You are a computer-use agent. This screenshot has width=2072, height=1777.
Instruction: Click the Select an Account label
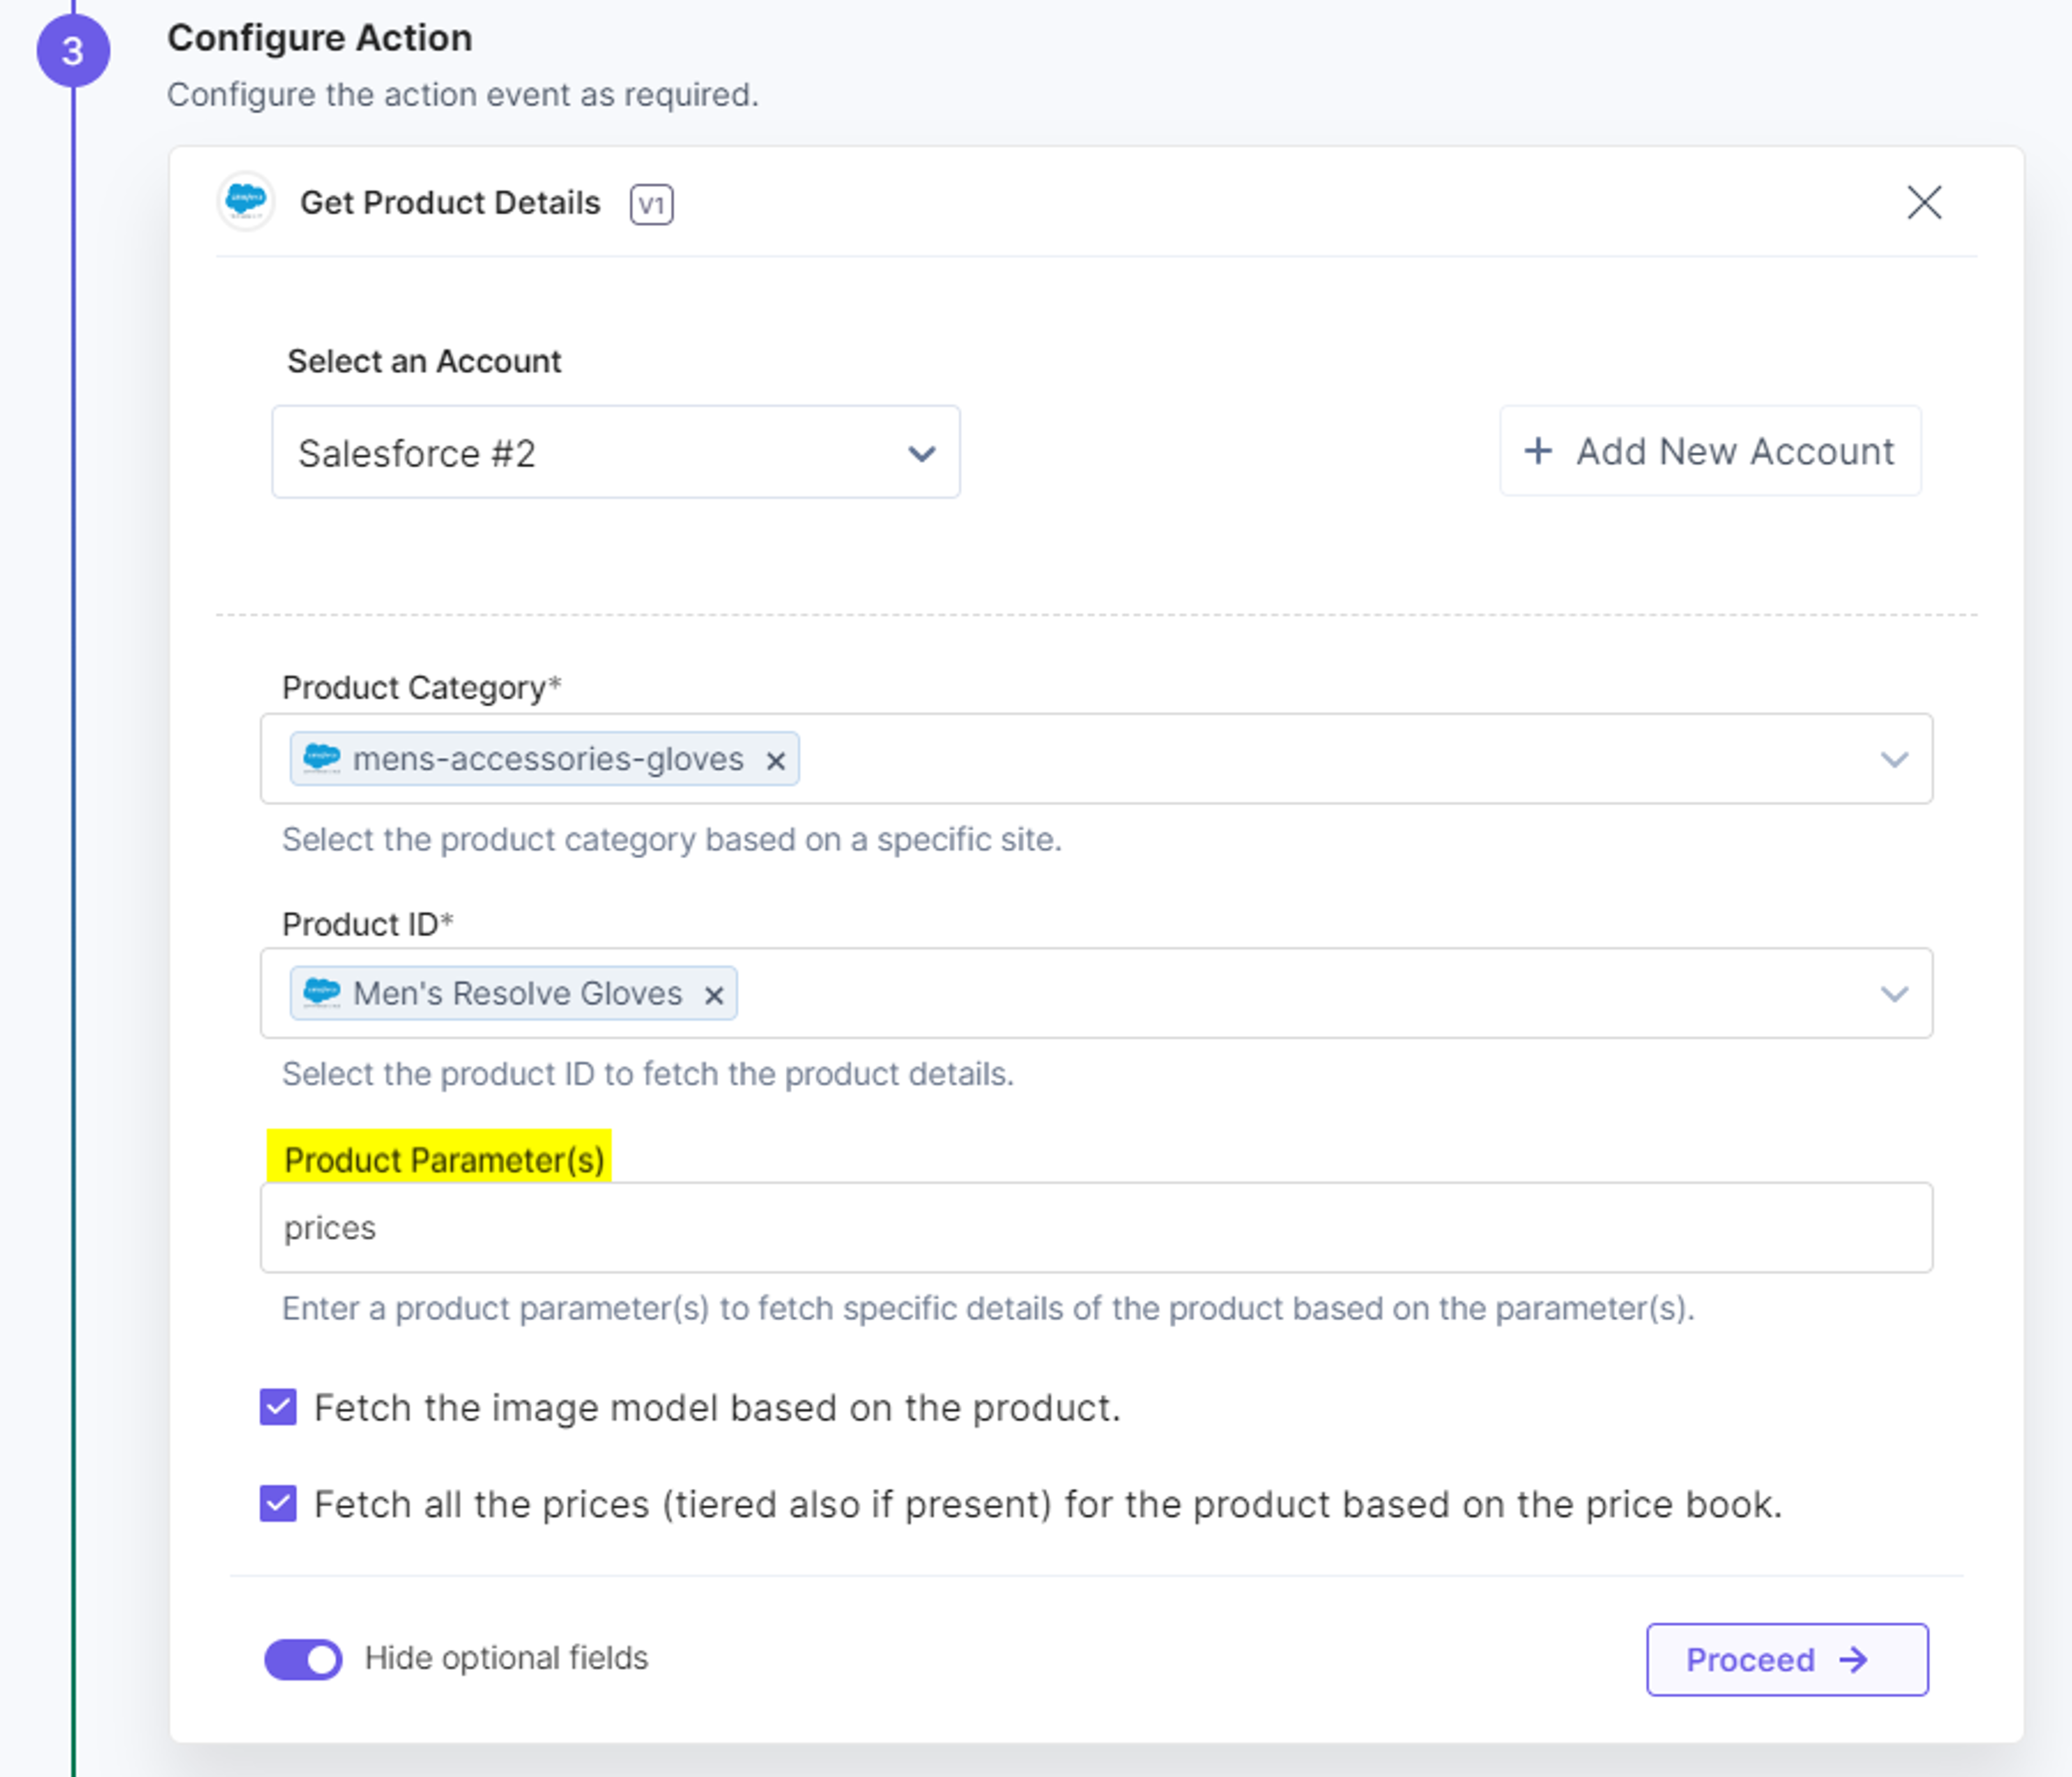[x=424, y=361]
